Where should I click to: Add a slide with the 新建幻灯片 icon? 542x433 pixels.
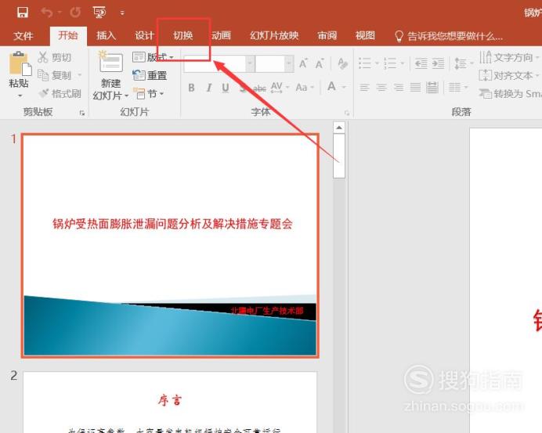110,63
